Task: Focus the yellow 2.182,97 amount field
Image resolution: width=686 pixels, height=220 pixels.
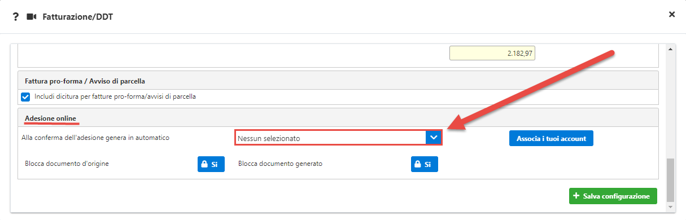Action: pyautogui.click(x=492, y=53)
